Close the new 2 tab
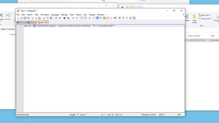Viewport: 219px width, 123px height. [36, 23]
